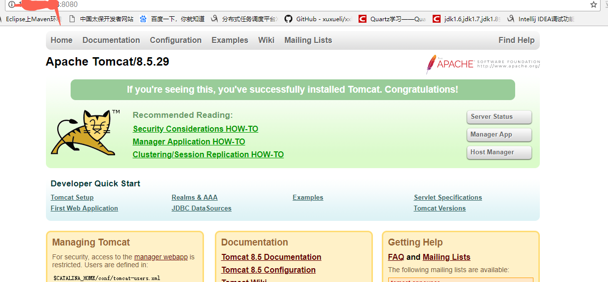Click Find Help in the nav bar

[x=516, y=40]
